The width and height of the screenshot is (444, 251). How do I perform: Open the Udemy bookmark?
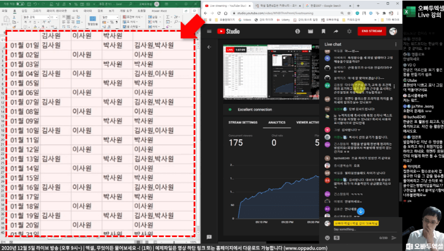click(x=283, y=20)
